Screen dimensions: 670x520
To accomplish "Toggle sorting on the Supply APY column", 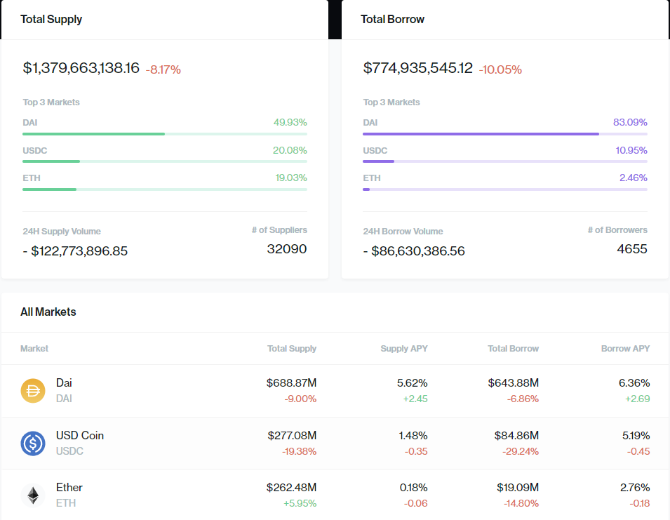I will (x=404, y=348).
